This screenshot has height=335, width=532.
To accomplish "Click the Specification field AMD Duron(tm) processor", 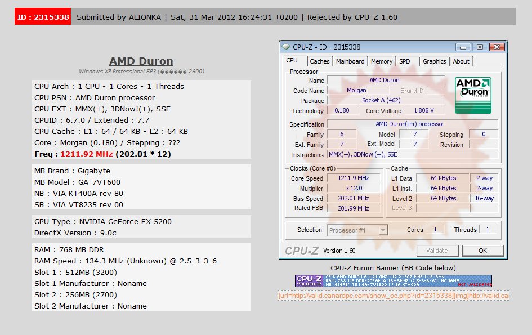I will click(x=412, y=124).
